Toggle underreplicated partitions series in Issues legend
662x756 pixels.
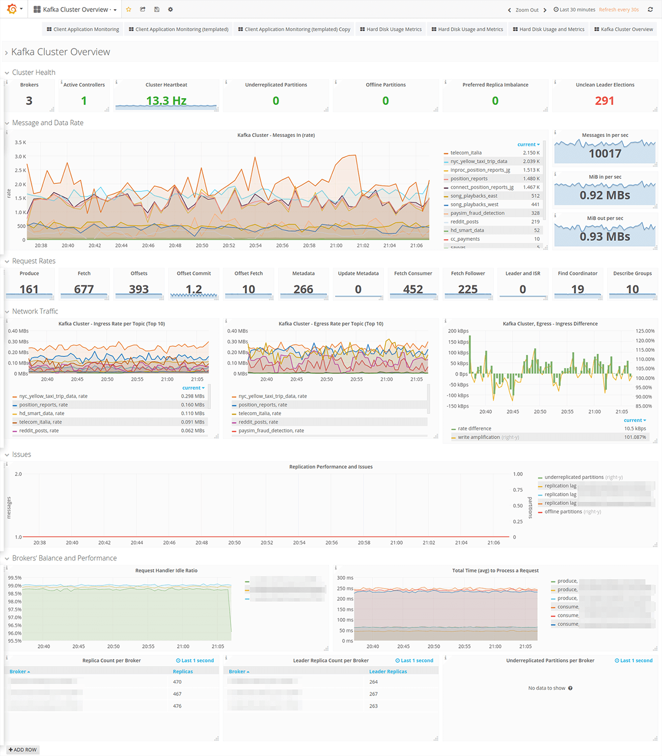(x=574, y=478)
